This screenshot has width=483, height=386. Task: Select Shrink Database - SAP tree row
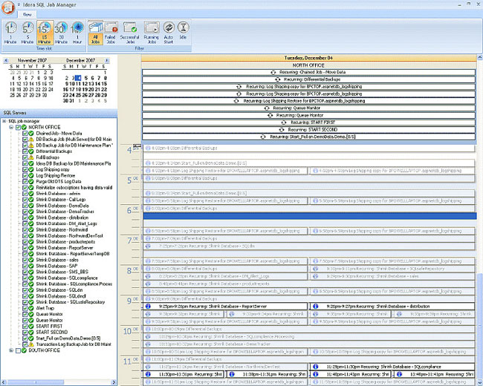point(56,266)
